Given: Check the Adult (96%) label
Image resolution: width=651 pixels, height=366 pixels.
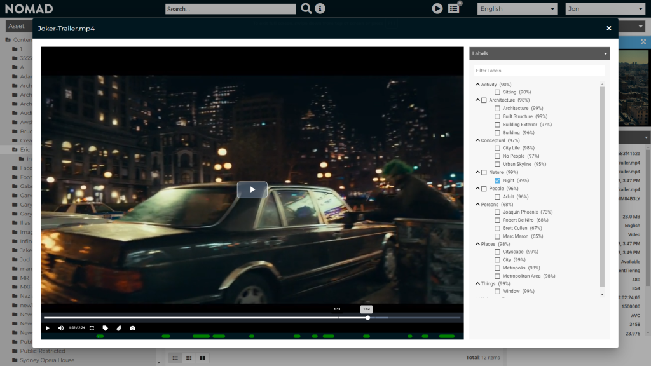Looking at the screenshot, I should [497, 197].
